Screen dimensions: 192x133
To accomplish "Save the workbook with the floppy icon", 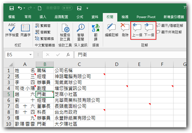I will click(x=12, y=8).
